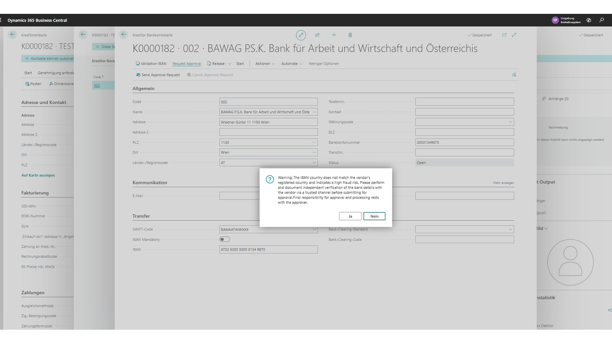Click Posten in Kreditorenkarte toolbar
This screenshot has width=612, height=344.
pos(33,84)
